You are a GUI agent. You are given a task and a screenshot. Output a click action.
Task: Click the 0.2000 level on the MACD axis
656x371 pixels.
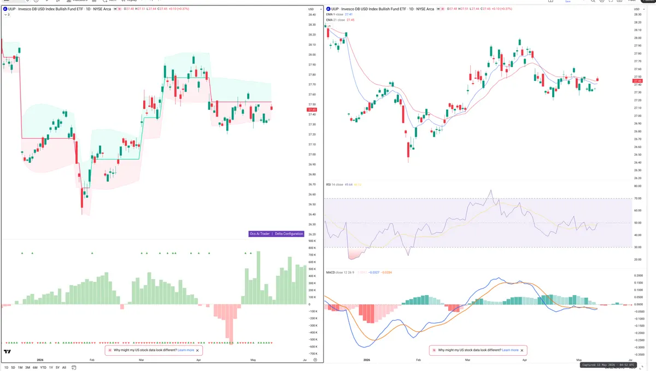coord(638,276)
